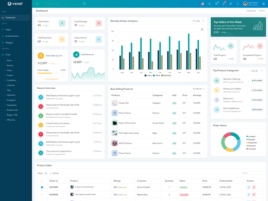
Task: Click the apps grid icon in header
Action: point(230,4)
